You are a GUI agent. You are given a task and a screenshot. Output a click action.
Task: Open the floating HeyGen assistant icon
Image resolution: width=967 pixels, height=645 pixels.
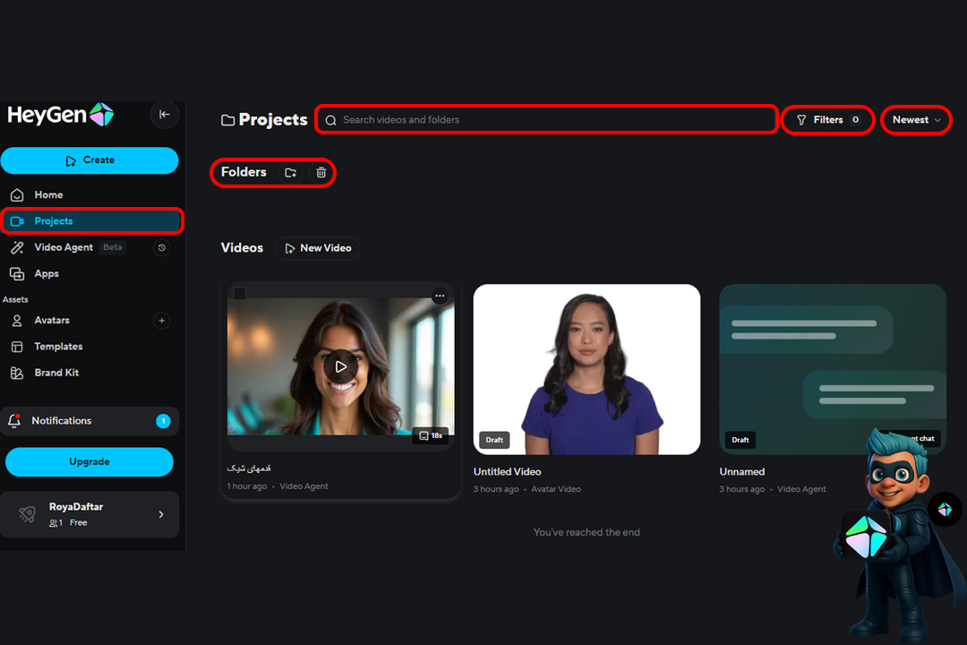click(x=945, y=509)
